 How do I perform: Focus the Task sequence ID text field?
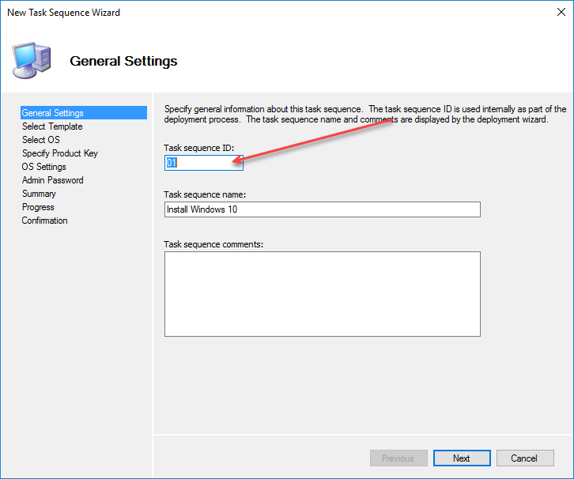coord(203,163)
